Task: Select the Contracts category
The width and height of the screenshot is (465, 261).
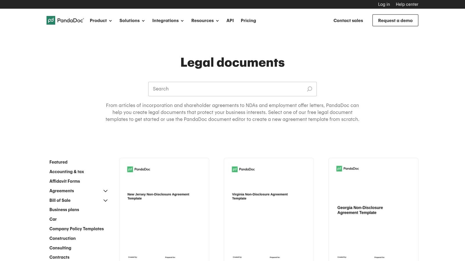Action: pos(59,257)
